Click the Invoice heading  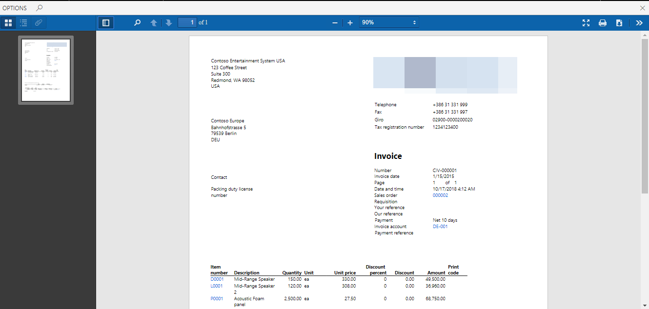coord(388,156)
